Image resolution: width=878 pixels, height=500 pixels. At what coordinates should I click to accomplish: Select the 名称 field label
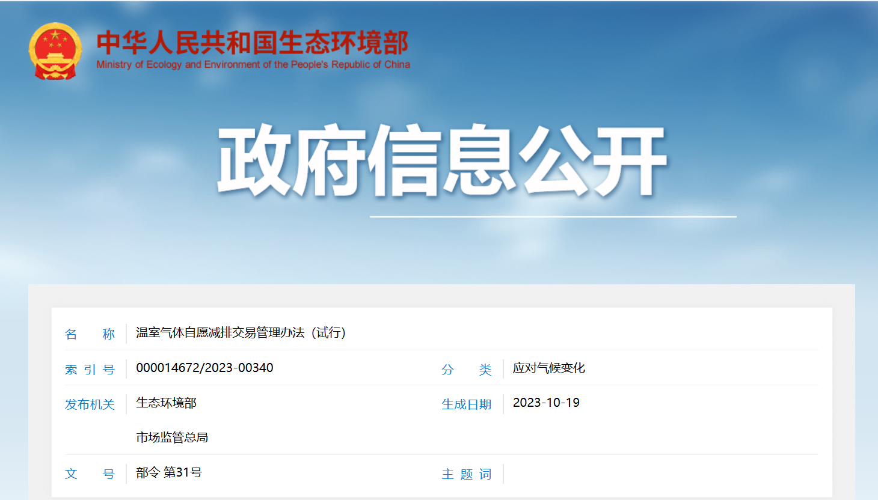pyautogui.click(x=90, y=334)
